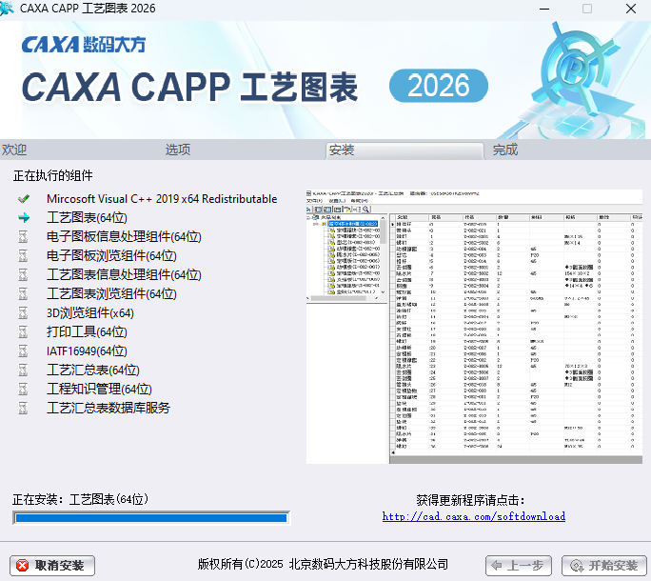Screen dimensions: 651x581
Task: Click the 电子图板浏览组件(64位) component name
Action: tap(111, 255)
